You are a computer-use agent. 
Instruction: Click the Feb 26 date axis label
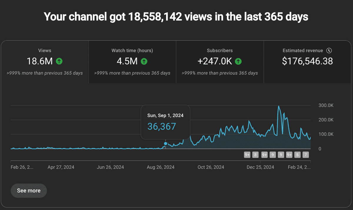pos(22,167)
